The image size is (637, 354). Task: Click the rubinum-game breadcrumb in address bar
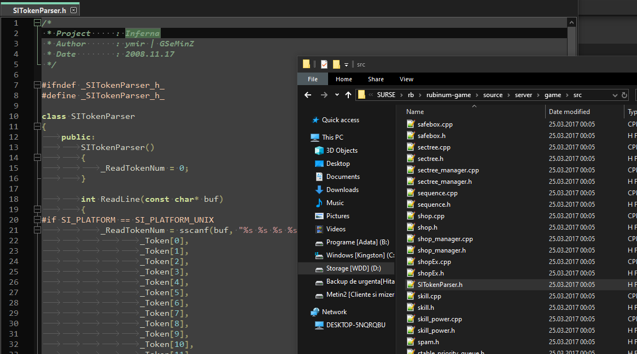coord(448,95)
